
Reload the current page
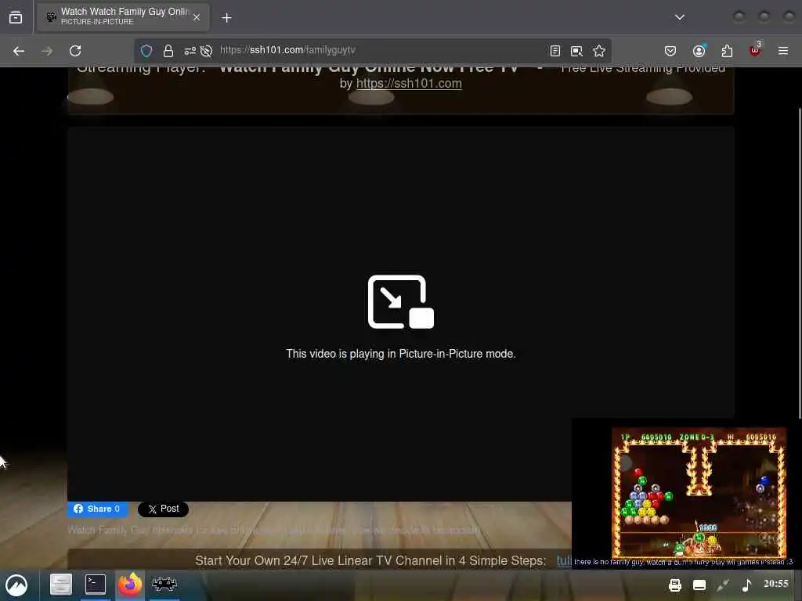(x=75, y=51)
